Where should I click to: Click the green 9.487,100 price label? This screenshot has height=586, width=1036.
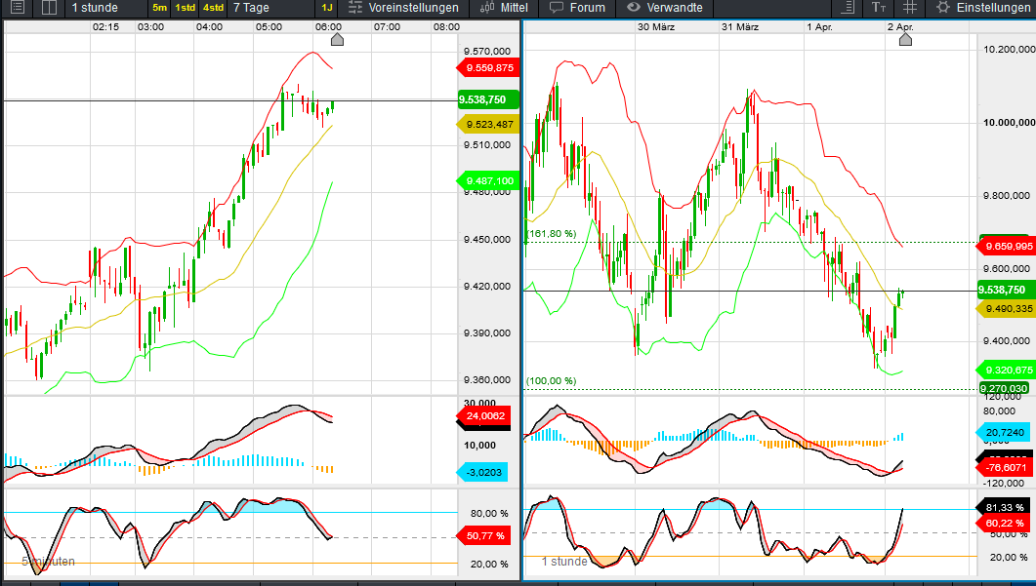(487, 180)
